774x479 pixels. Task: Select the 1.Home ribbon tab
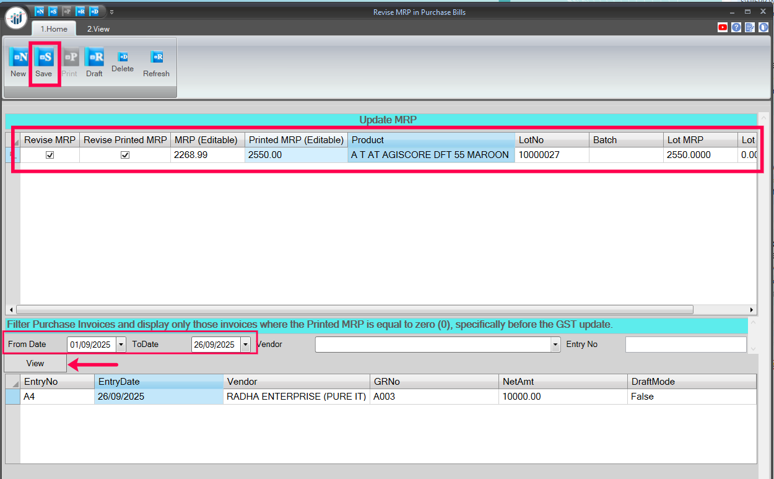[x=54, y=29]
